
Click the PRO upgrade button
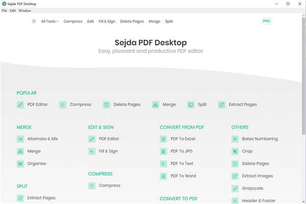click(266, 21)
